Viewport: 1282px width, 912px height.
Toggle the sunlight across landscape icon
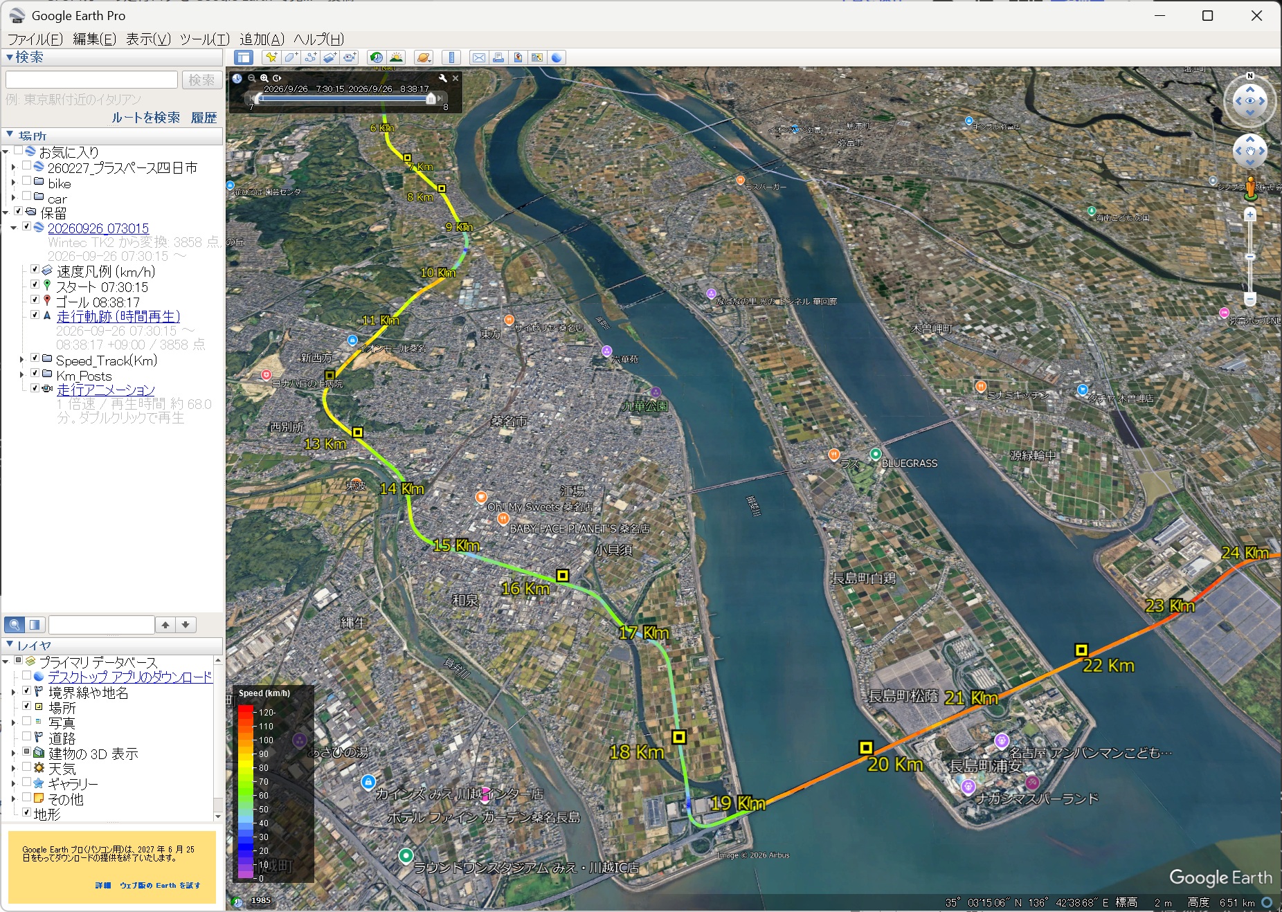(x=396, y=57)
